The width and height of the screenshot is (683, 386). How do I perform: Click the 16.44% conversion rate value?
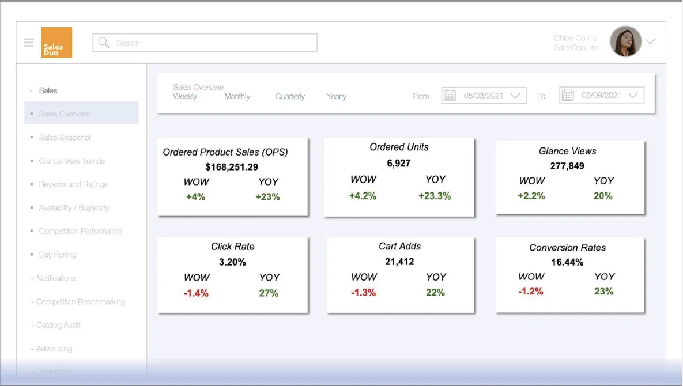click(567, 262)
